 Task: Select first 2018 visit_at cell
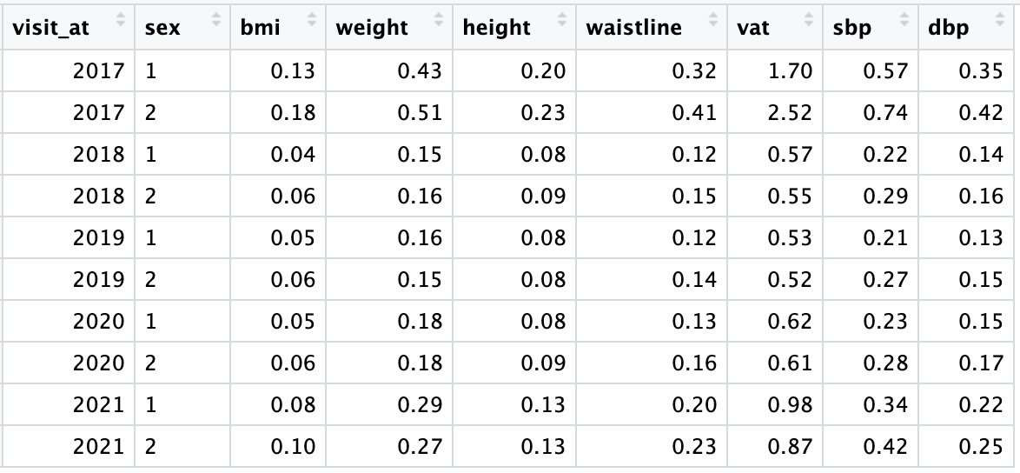pyautogui.click(x=69, y=154)
